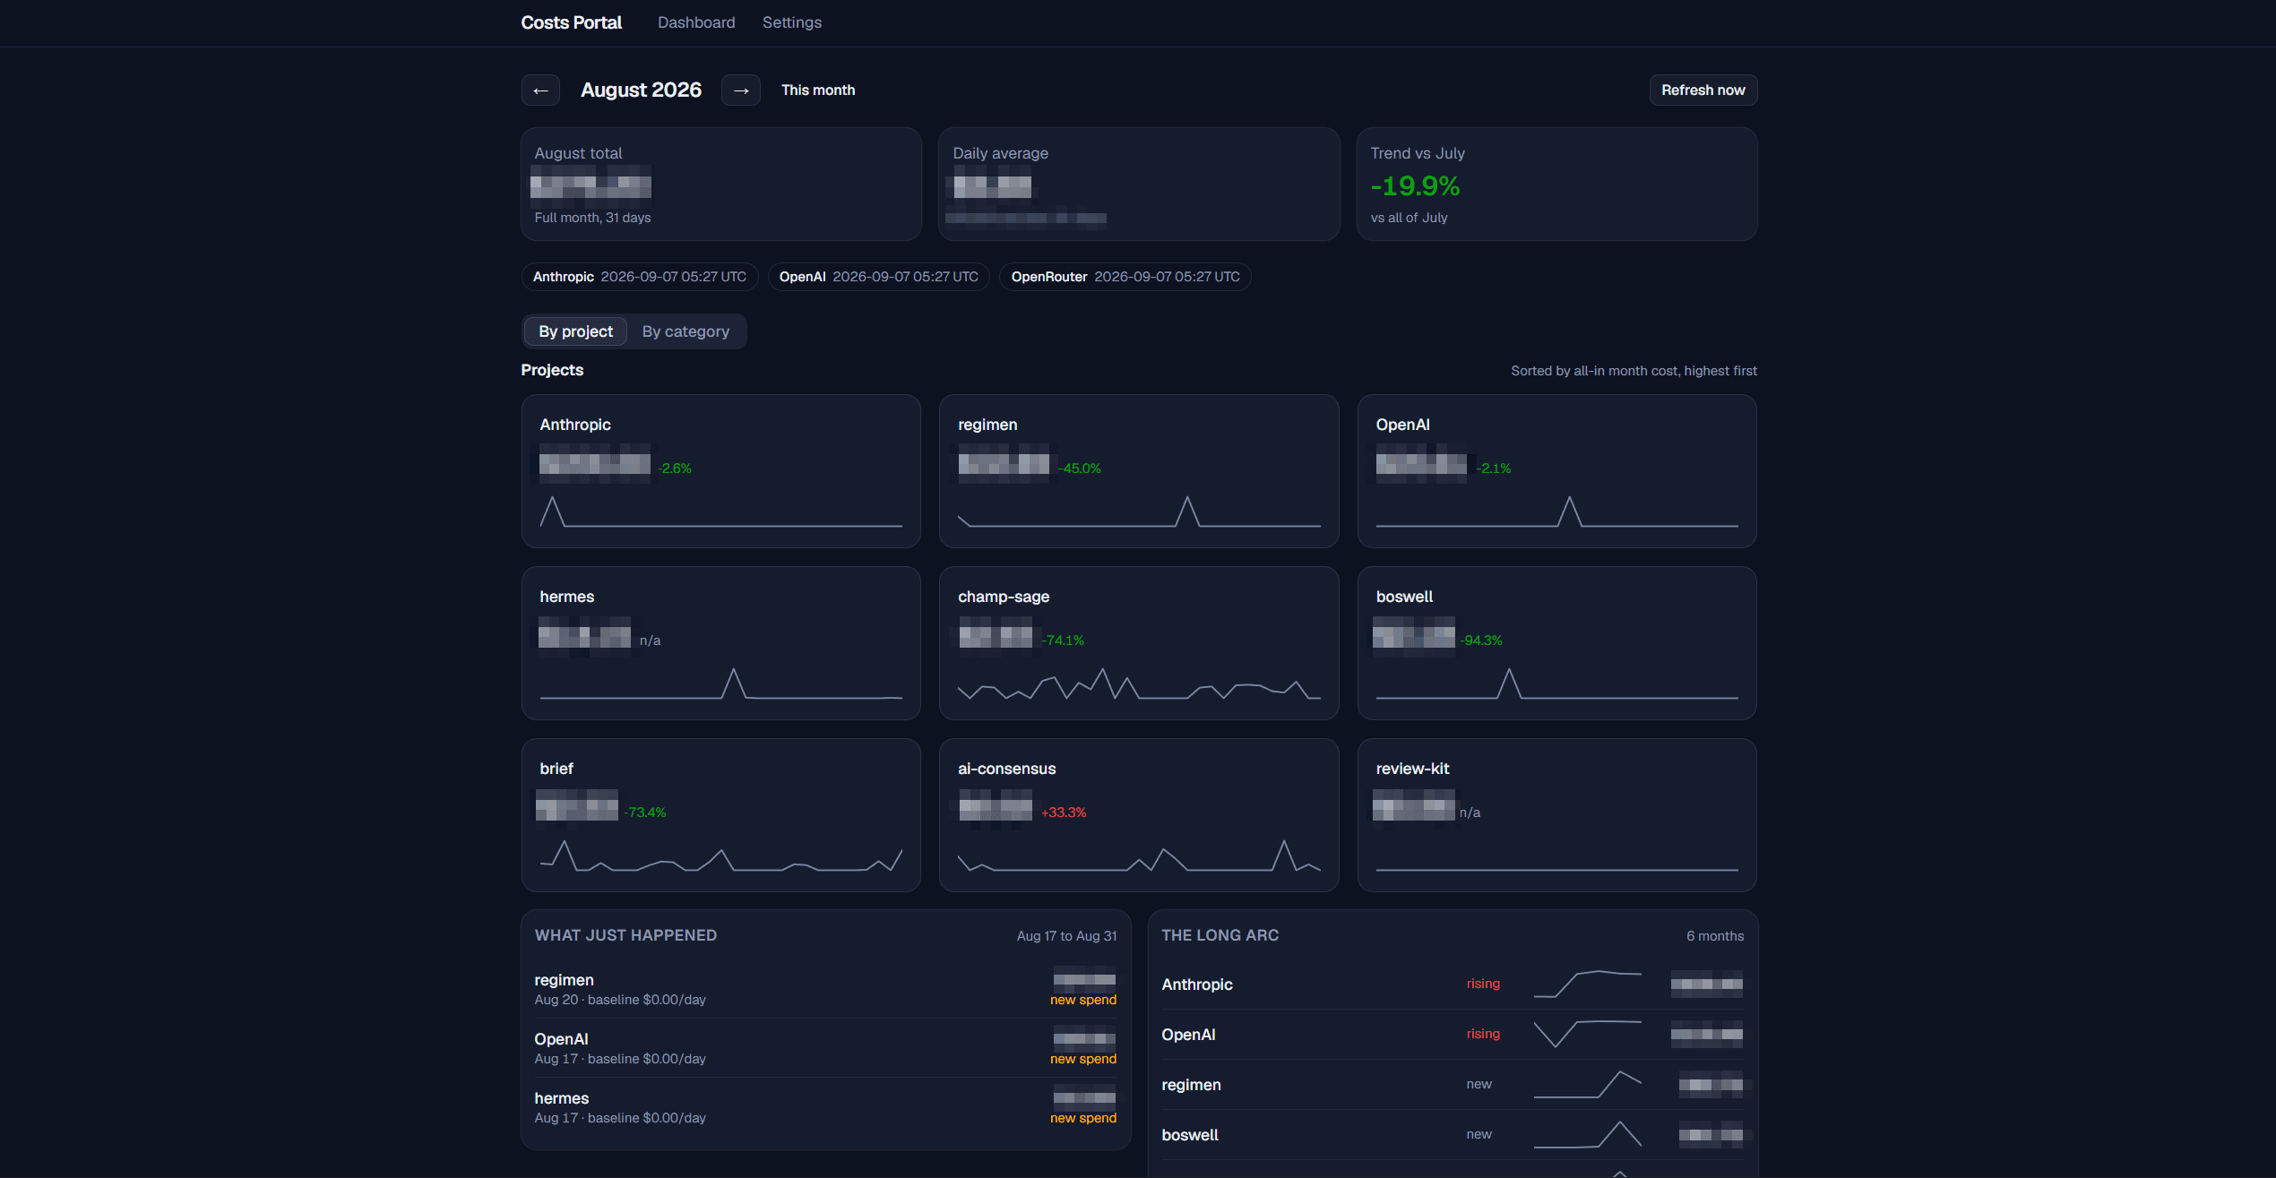Select regimen row in What Just Happened
Image resolution: width=2276 pixels, height=1178 pixels.
pyautogui.click(x=825, y=989)
